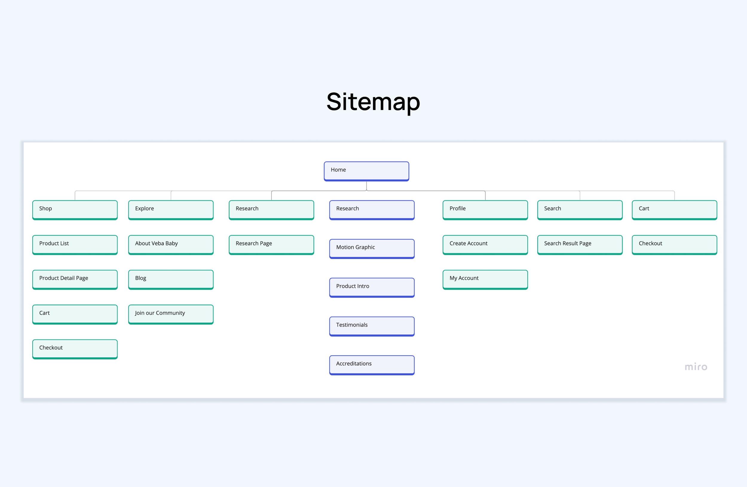Select the Create Account node
747x487 pixels.
pyautogui.click(x=485, y=245)
